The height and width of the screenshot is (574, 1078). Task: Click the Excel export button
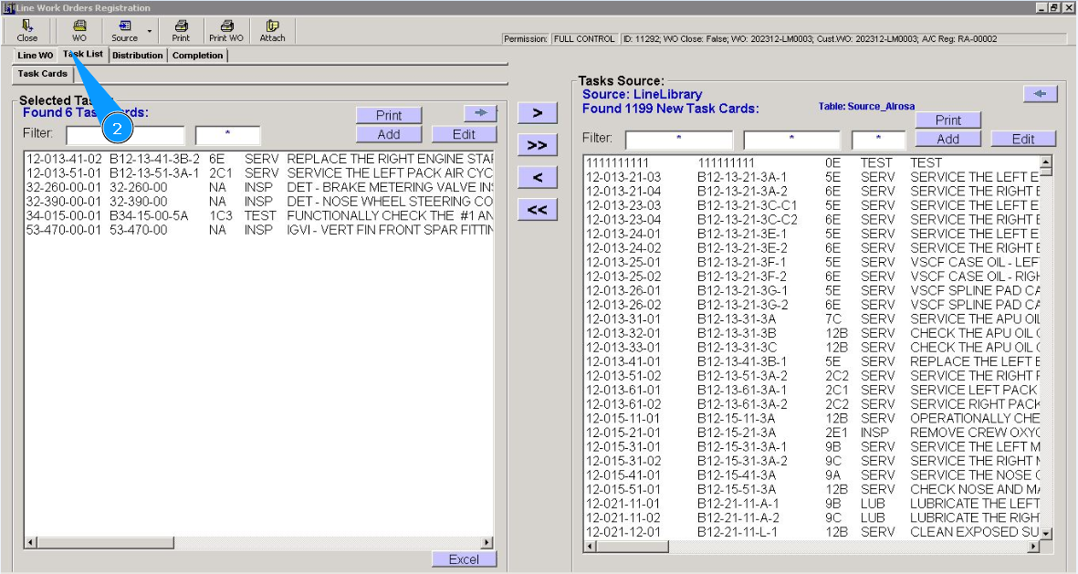(x=464, y=558)
